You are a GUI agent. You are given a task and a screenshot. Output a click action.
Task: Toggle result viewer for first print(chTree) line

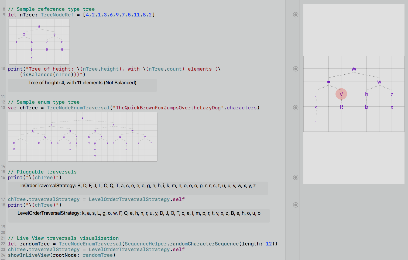click(x=296, y=177)
